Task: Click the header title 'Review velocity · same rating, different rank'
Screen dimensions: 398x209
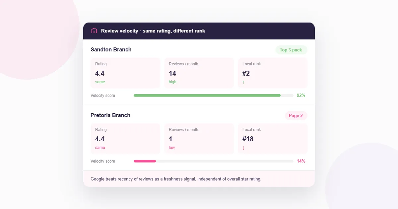Action: [x=153, y=31]
